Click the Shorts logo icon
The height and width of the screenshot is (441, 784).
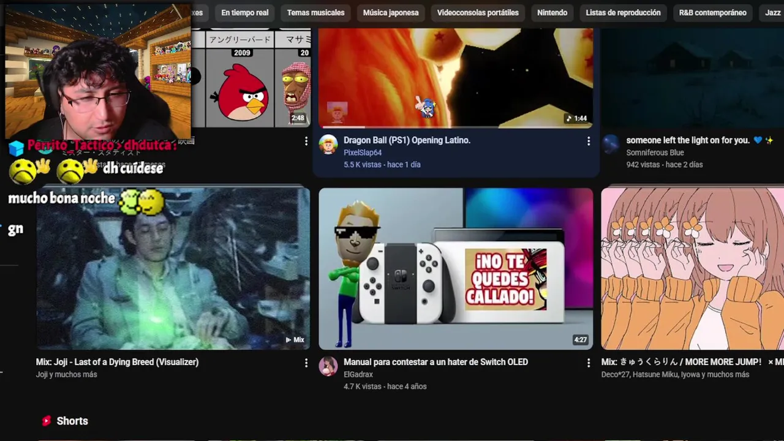pos(47,421)
